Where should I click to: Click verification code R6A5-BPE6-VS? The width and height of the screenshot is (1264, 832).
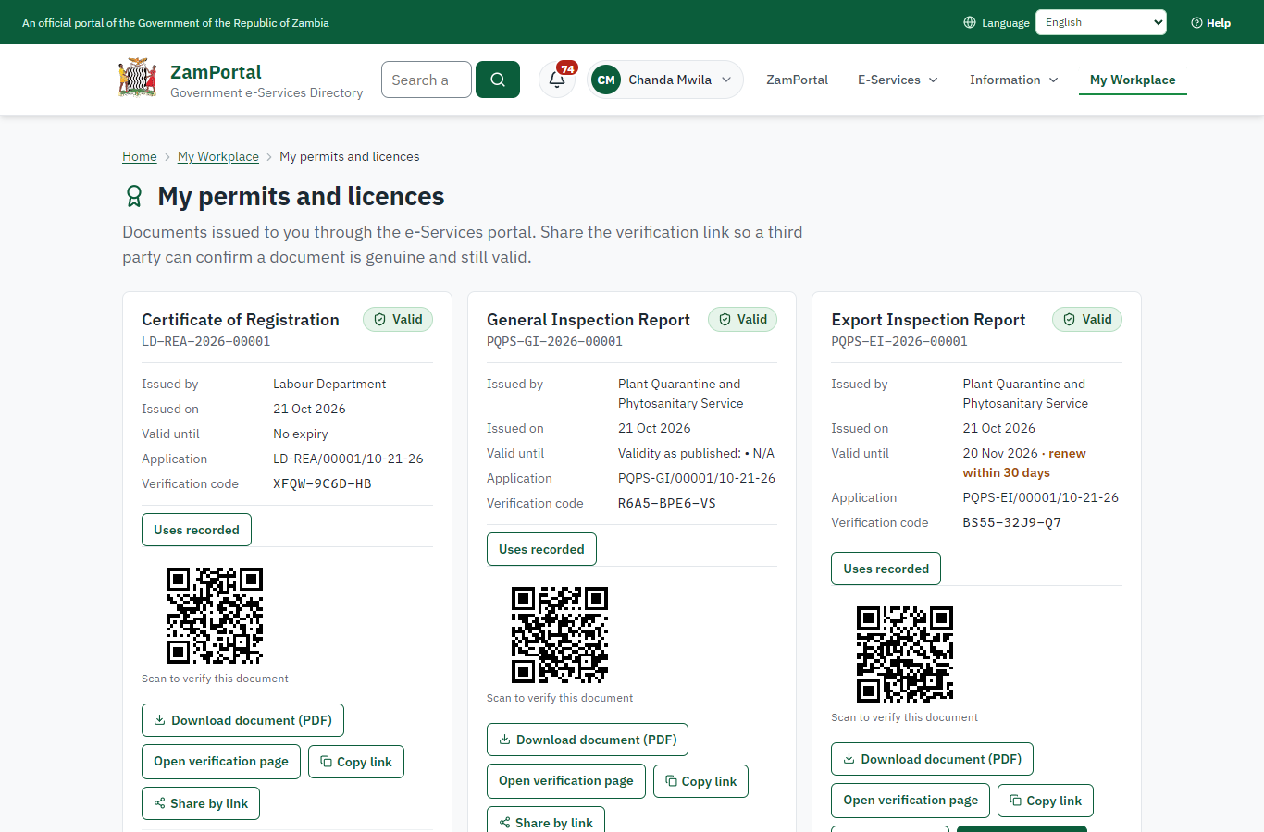click(667, 503)
